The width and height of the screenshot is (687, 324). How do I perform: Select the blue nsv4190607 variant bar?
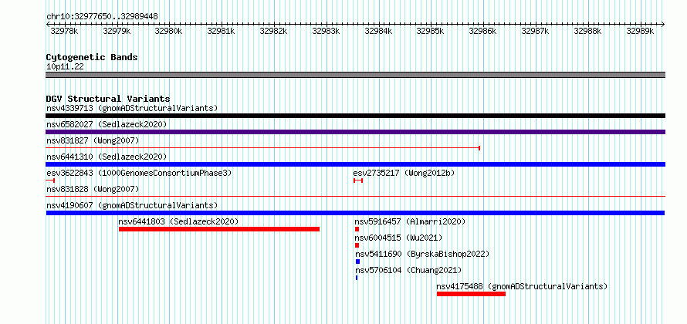355,213
